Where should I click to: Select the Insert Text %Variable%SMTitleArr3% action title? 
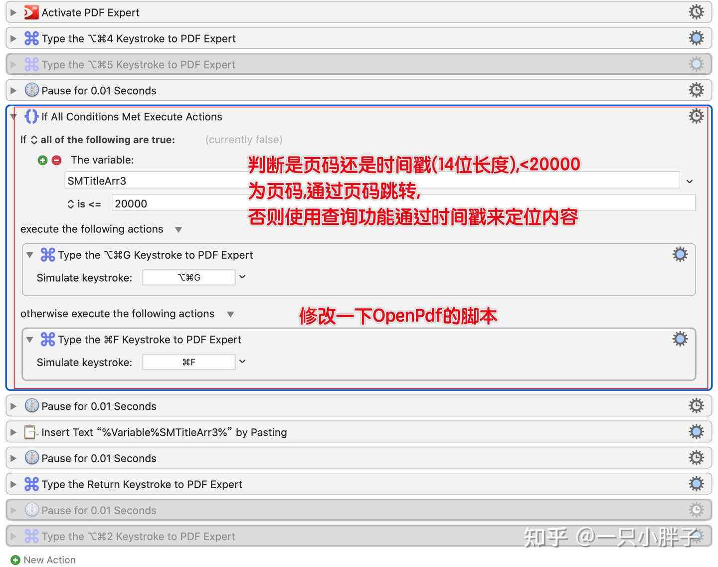[164, 432]
